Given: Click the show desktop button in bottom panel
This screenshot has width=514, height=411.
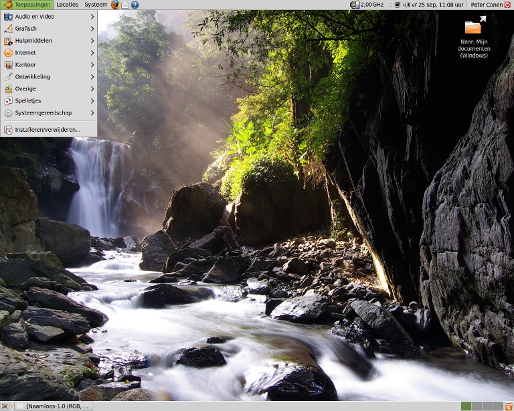Looking at the screenshot, I should click(x=5, y=406).
